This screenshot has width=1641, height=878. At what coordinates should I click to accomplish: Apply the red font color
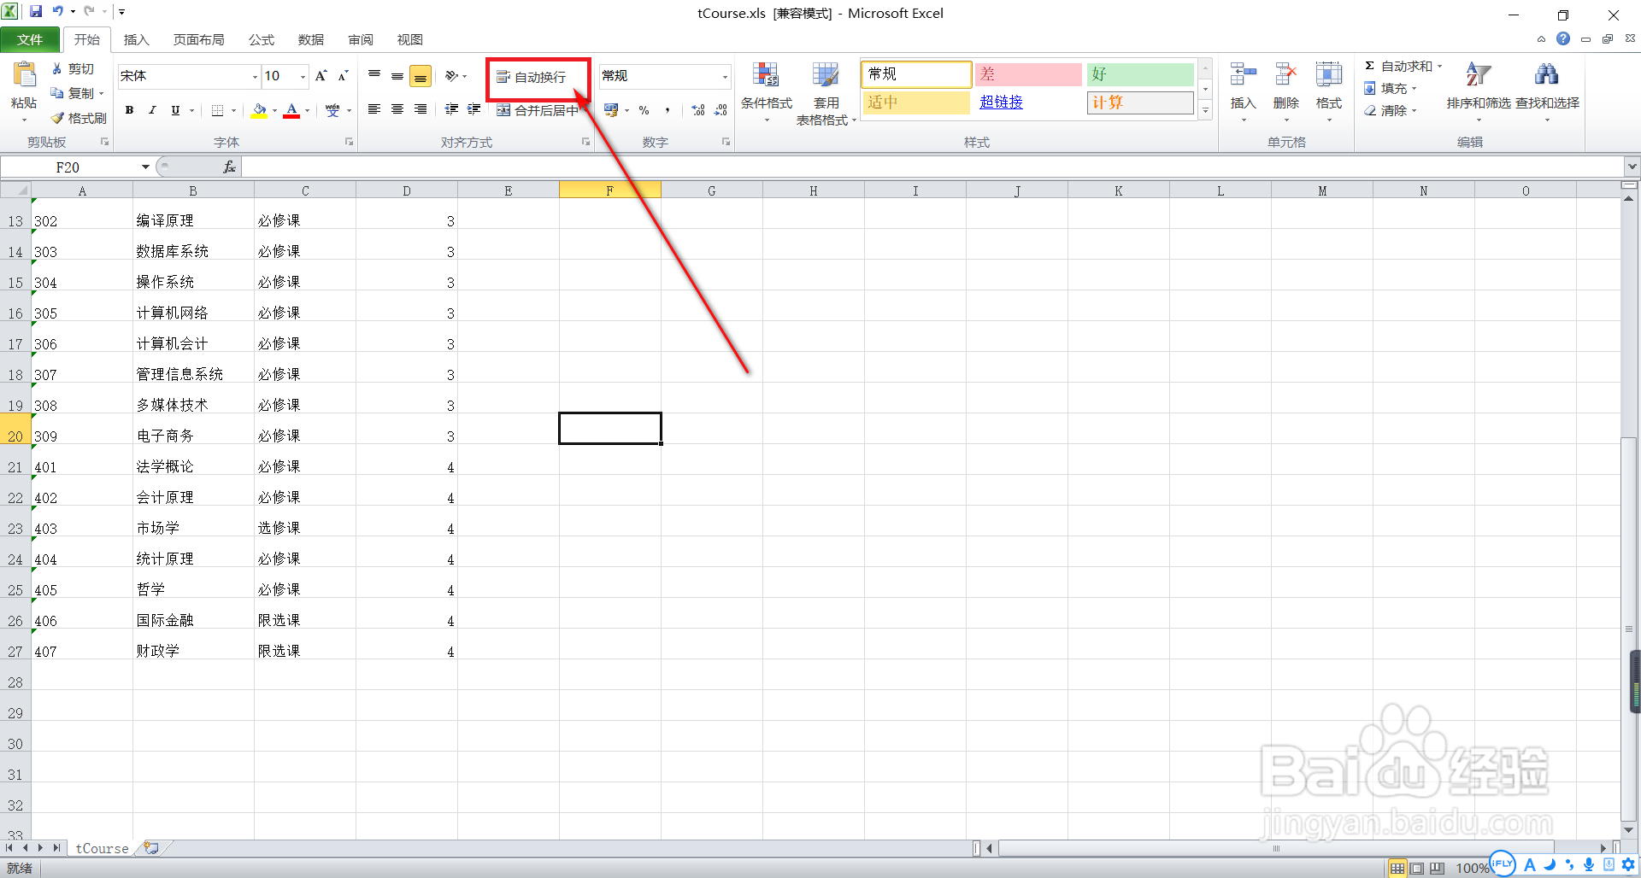[x=291, y=110]
